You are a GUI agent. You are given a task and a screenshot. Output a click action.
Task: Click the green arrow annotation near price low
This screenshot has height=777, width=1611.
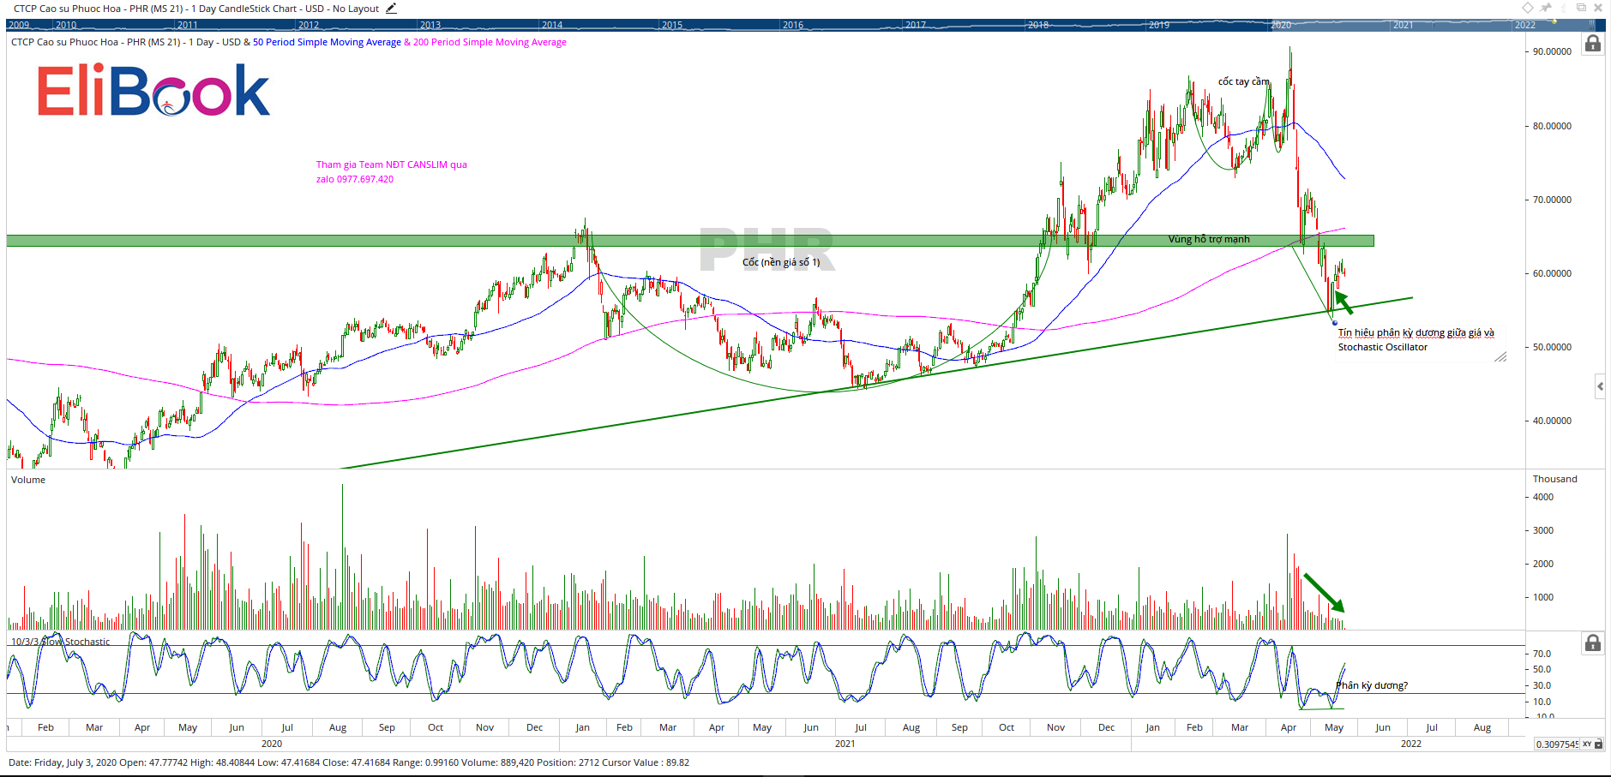coord(1344,302)
